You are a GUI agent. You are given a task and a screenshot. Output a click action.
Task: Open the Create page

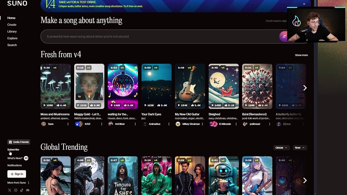(12, 25)
